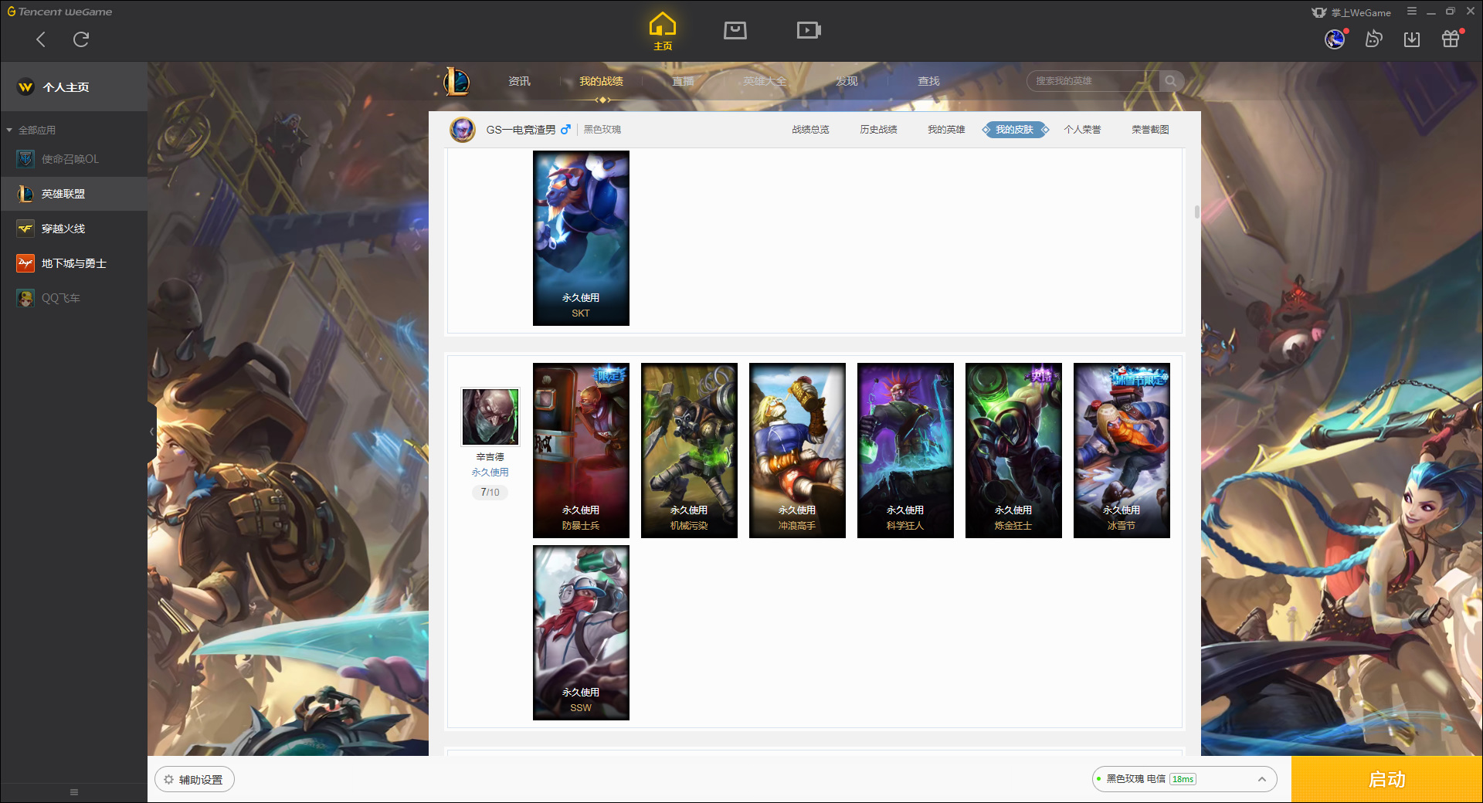
Task: Click the sidebar bottom list handle icon
Action: pyautogui.click(x=74, y=792)
